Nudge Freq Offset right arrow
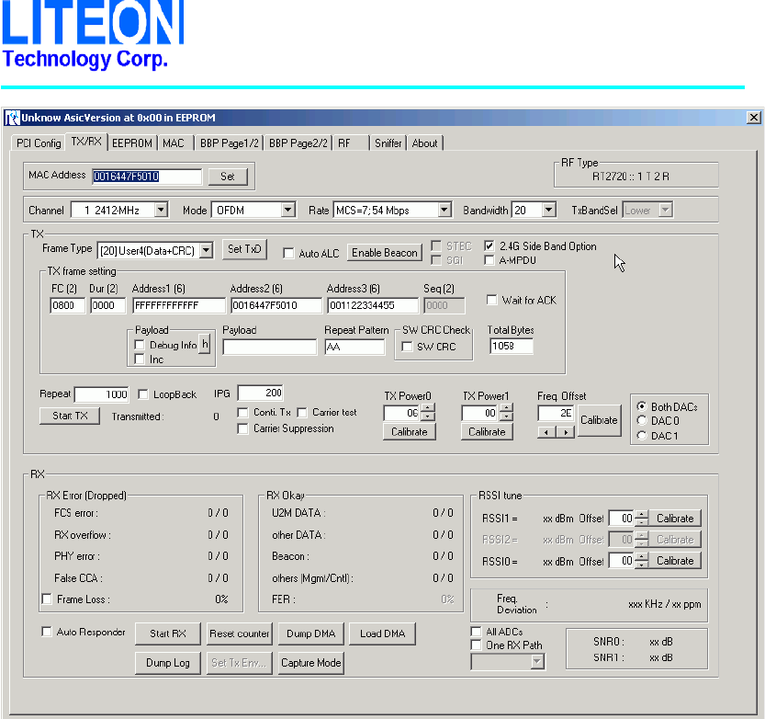Image resolution: width=765 pixels, height=719 pixels. coord(566,432)
